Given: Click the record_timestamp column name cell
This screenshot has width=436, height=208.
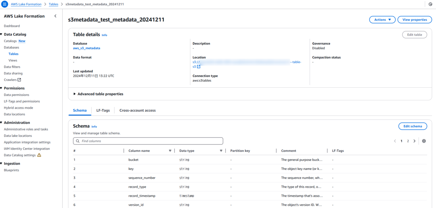Looking at the screenshot, I should [x=142, y=196].
